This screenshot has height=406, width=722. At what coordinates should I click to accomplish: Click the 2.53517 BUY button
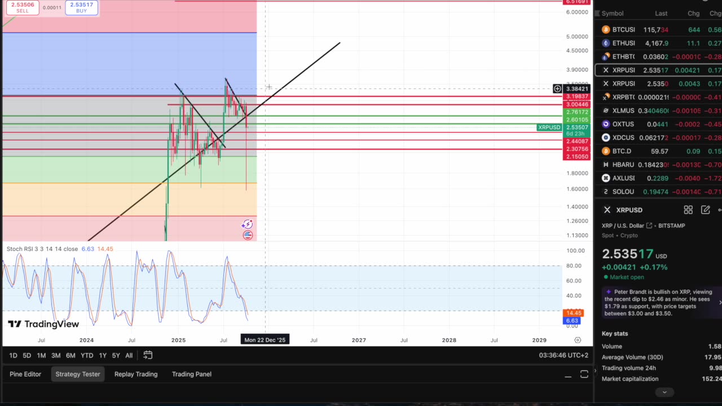[82, 7]
